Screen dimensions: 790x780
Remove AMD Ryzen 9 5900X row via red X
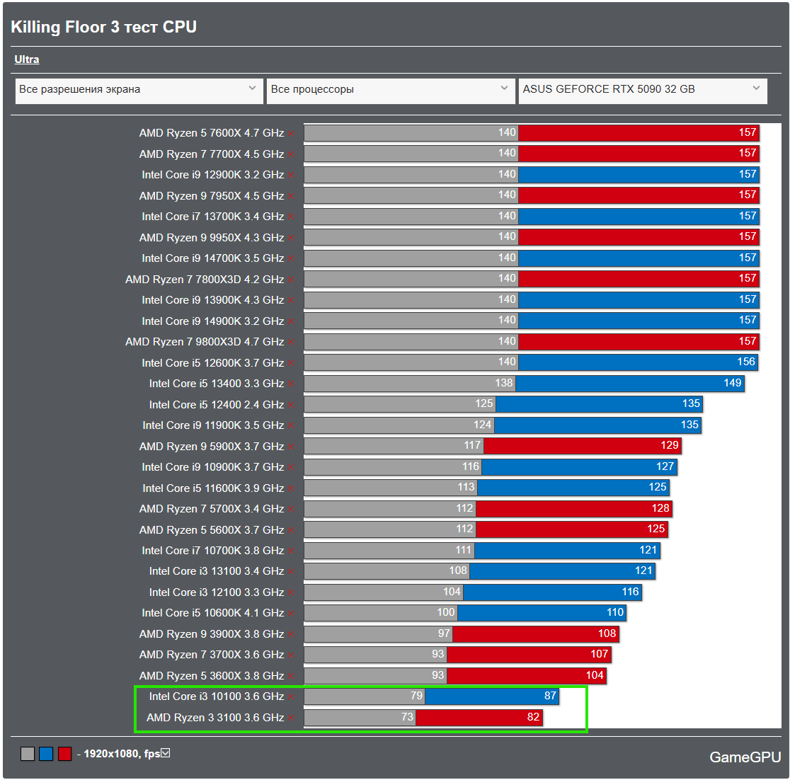coord(291,447)
